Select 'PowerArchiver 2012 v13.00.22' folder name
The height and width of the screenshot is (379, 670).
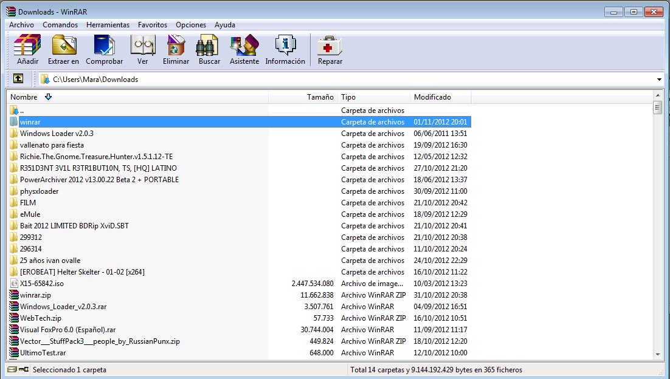click(x=99, y=180)
